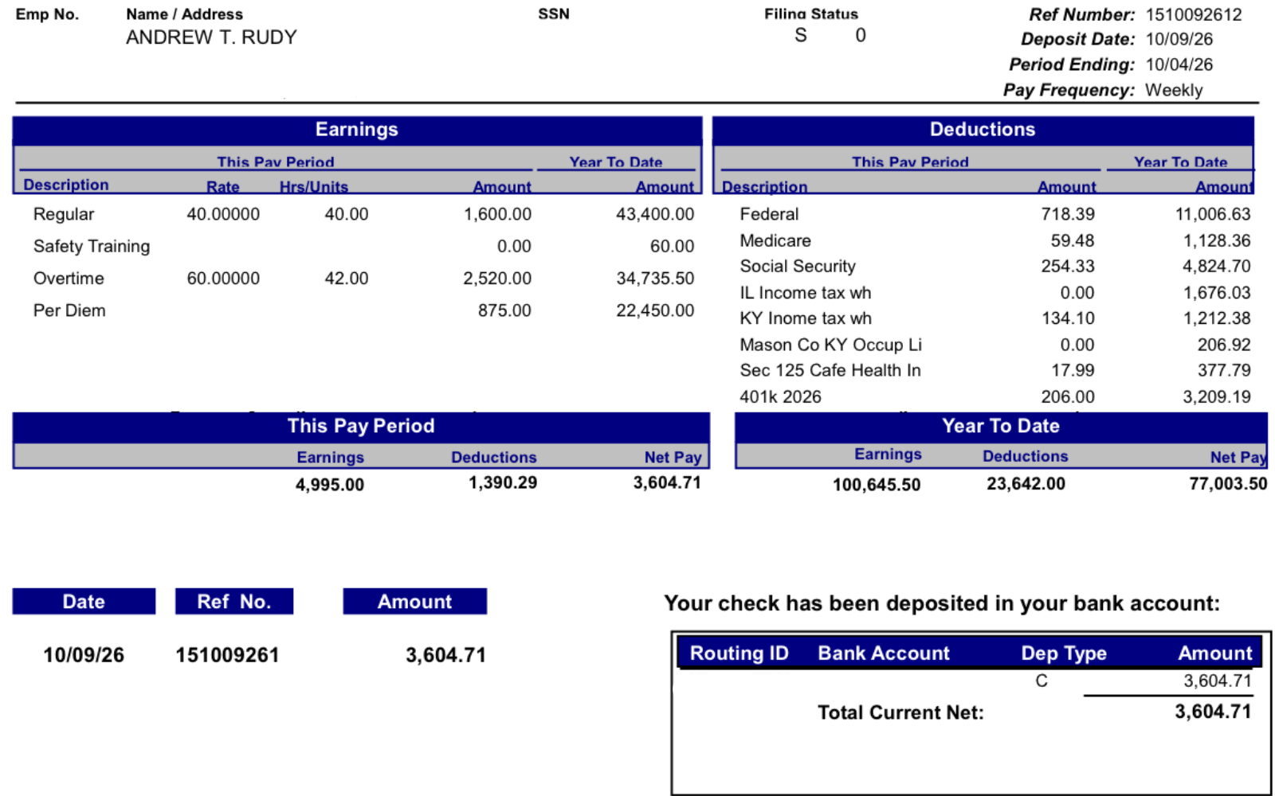Click the "Sec 125 Cafe Health In" label
Screen dimensions: 1275x796
(x=830, y=370)
